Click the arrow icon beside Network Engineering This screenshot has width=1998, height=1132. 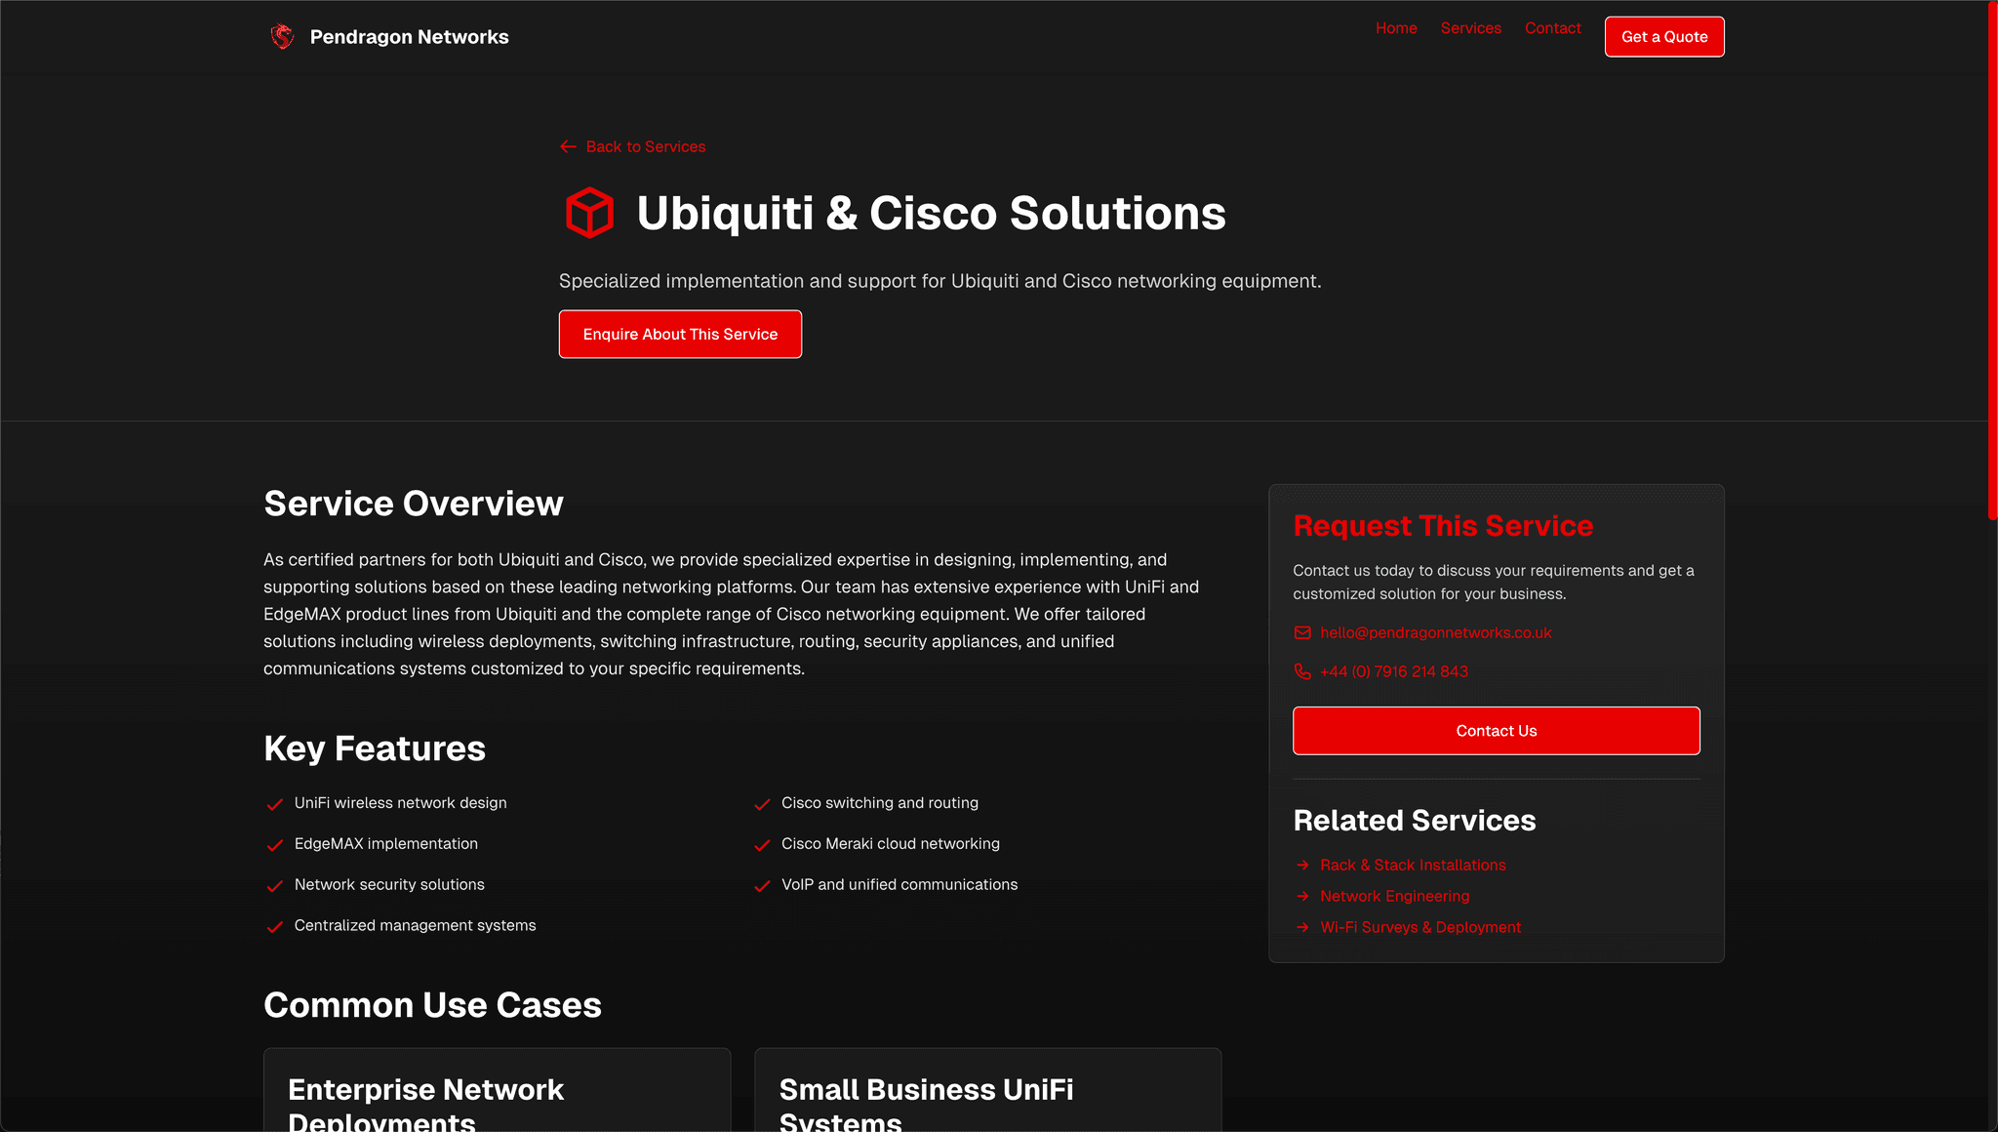1302,897
